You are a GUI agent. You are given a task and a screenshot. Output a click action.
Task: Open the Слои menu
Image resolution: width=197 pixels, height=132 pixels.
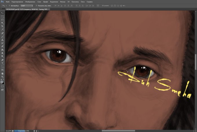coord(39,2)
